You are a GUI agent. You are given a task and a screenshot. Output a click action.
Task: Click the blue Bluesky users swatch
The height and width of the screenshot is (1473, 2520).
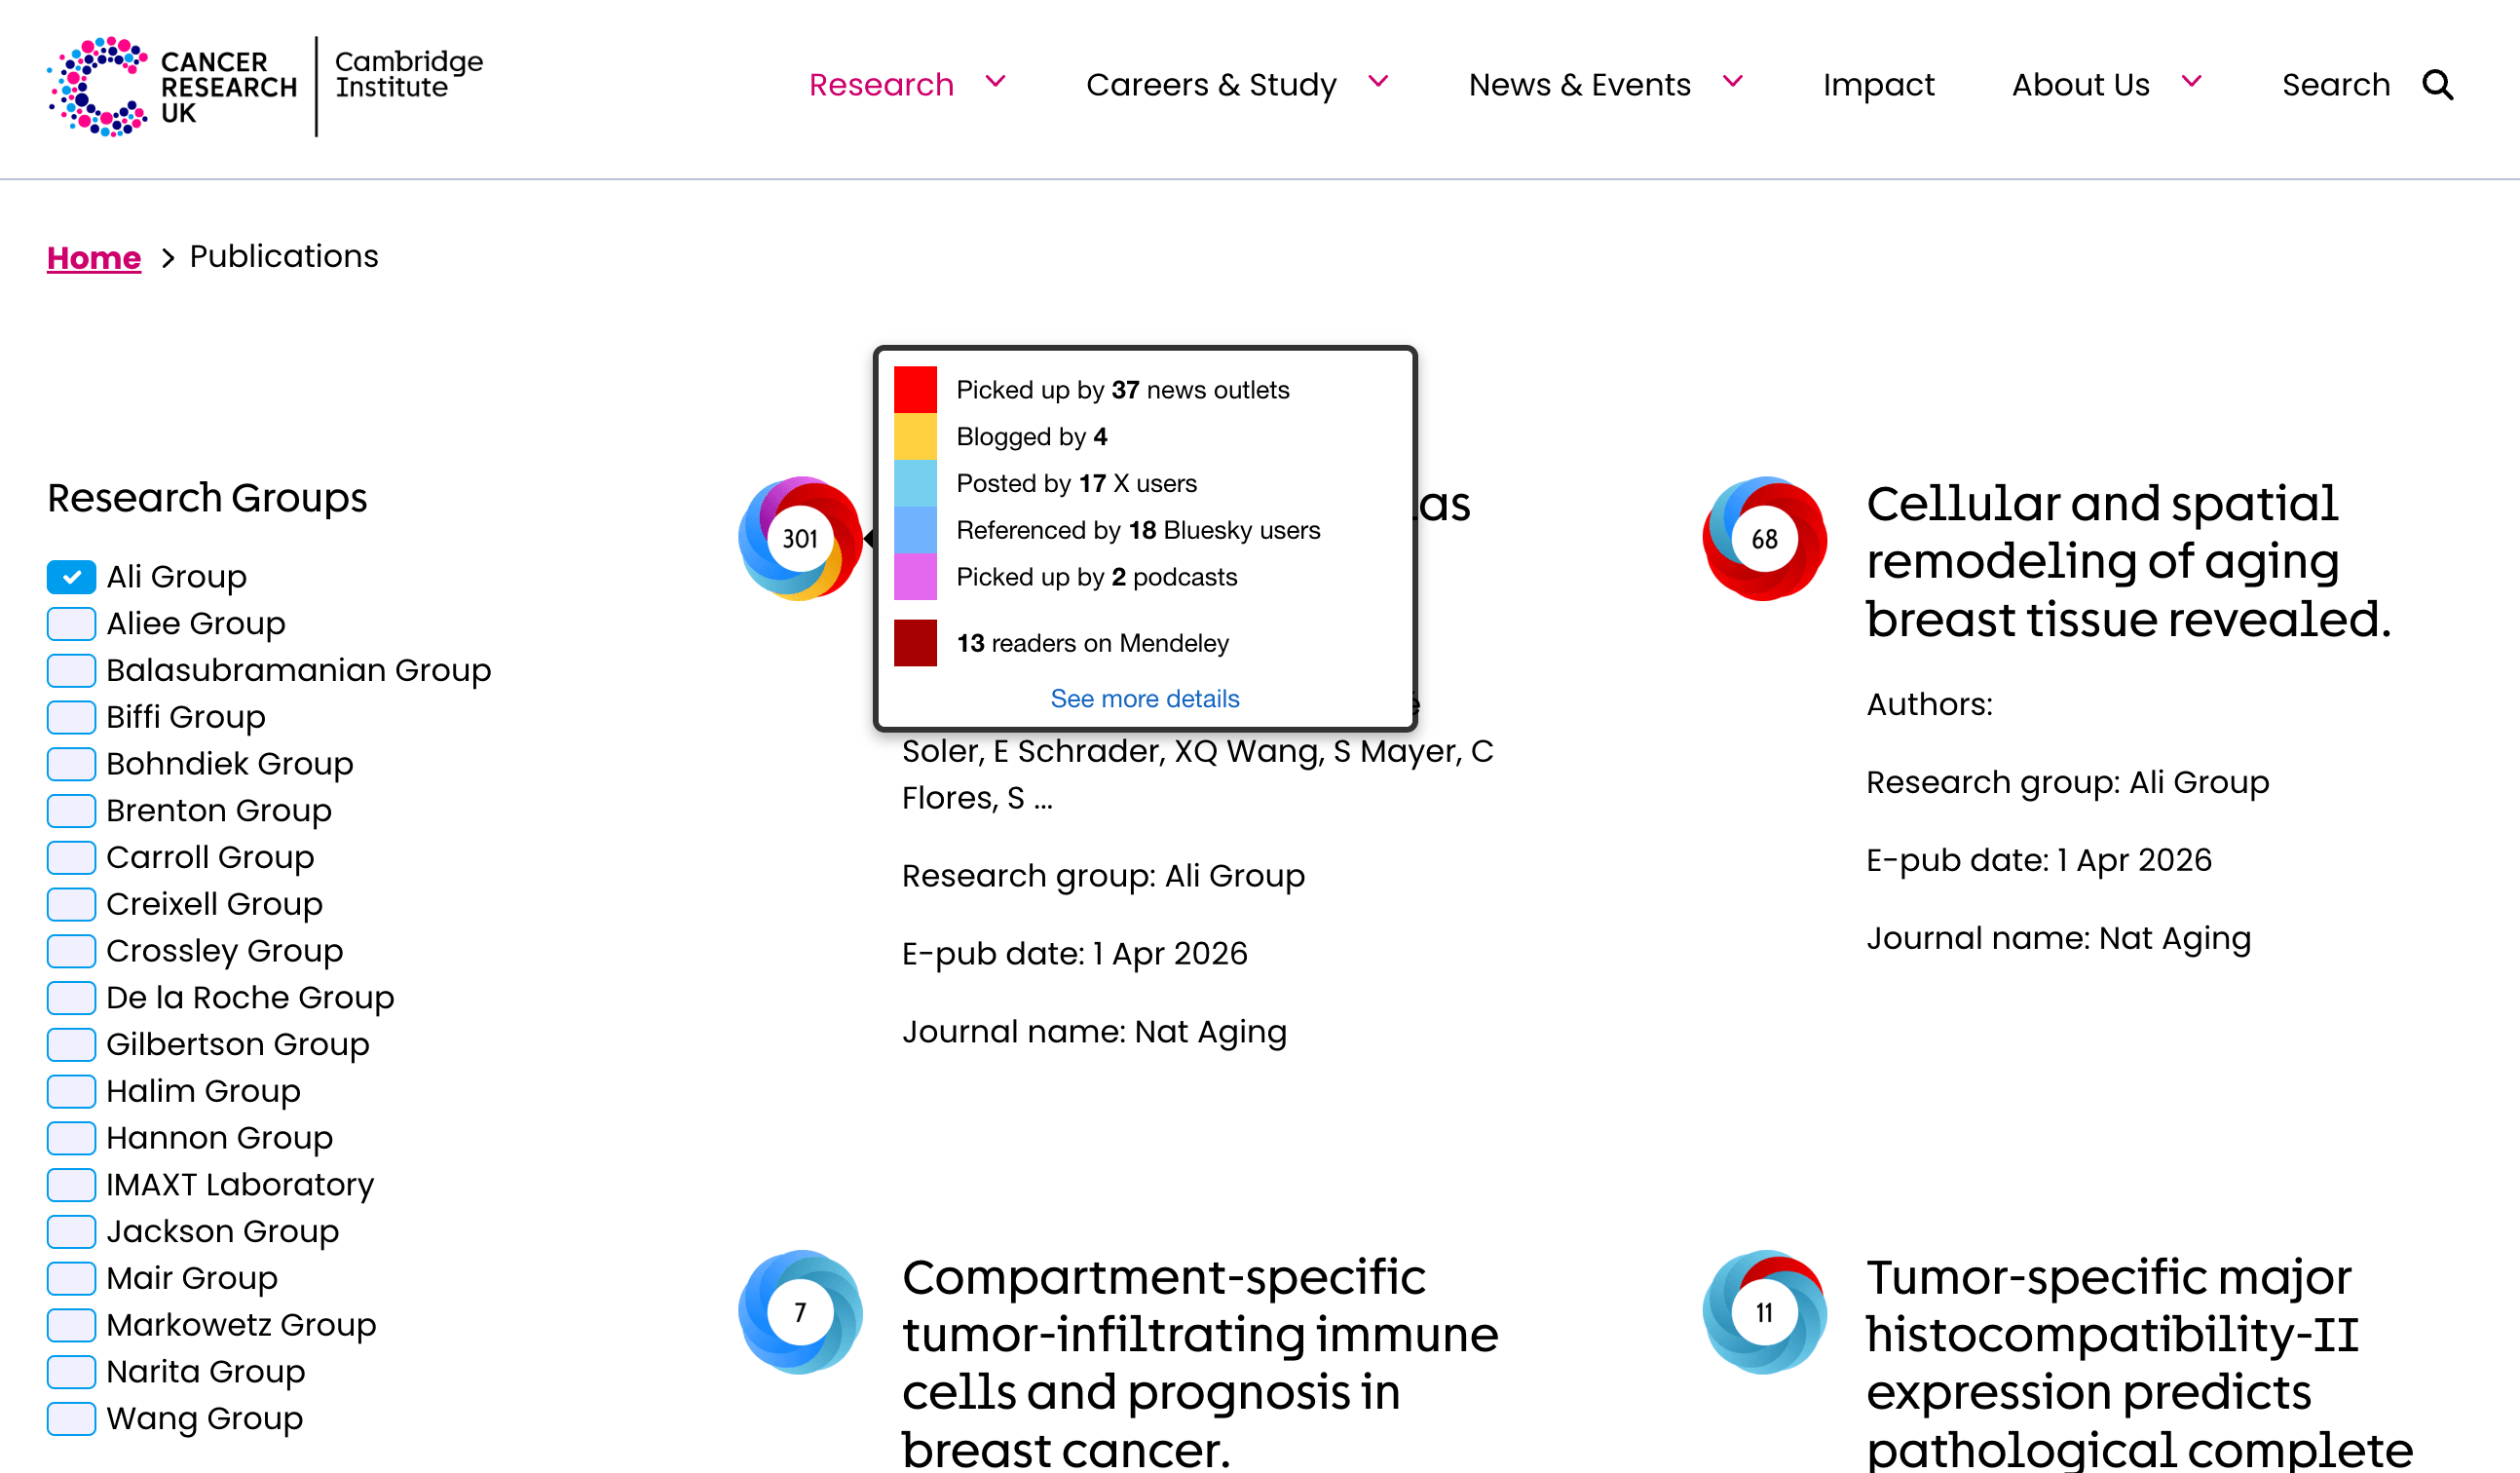[x=915, y=530]
